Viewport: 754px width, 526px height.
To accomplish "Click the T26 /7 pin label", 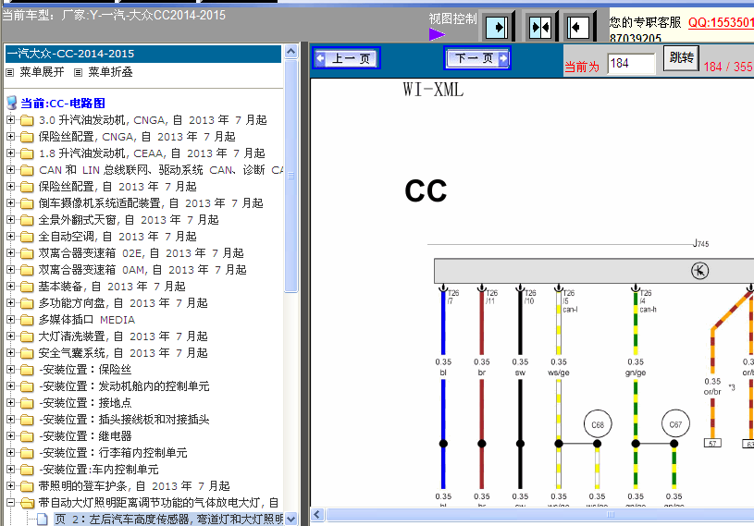I will tap(453, 297).
